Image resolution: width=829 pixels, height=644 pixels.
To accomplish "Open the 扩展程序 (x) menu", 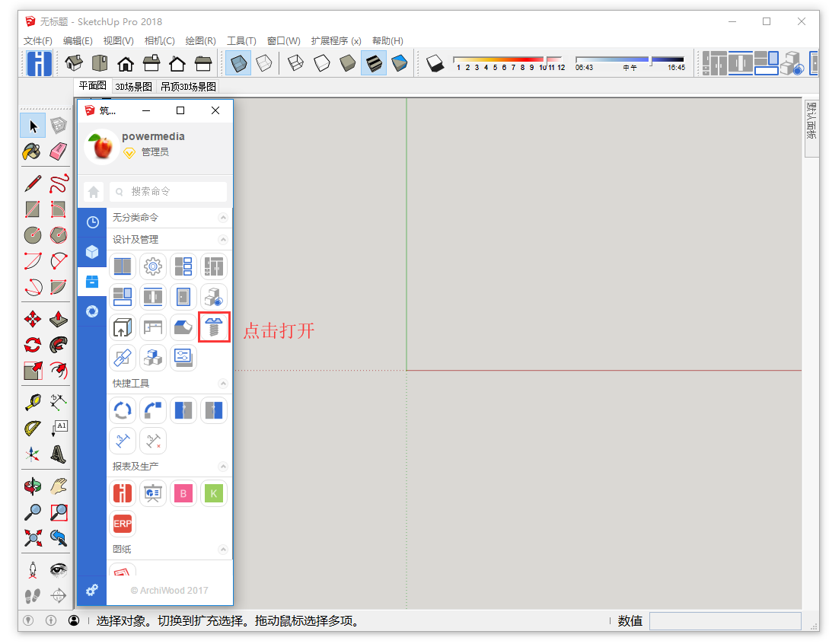I will coord(336,41).
